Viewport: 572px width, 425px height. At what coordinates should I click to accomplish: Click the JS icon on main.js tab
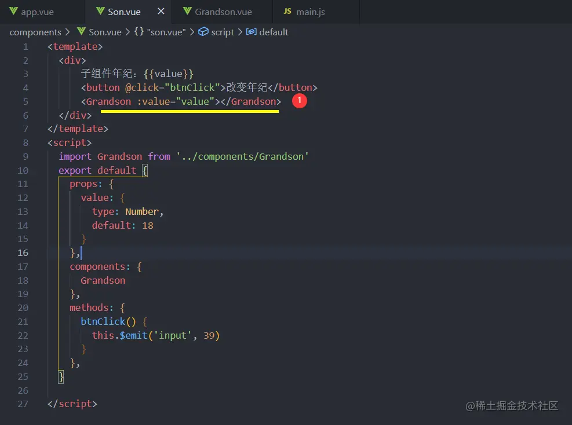[x=287, y=12]
